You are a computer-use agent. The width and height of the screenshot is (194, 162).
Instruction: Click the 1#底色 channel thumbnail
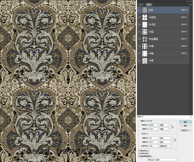[145, 17]
